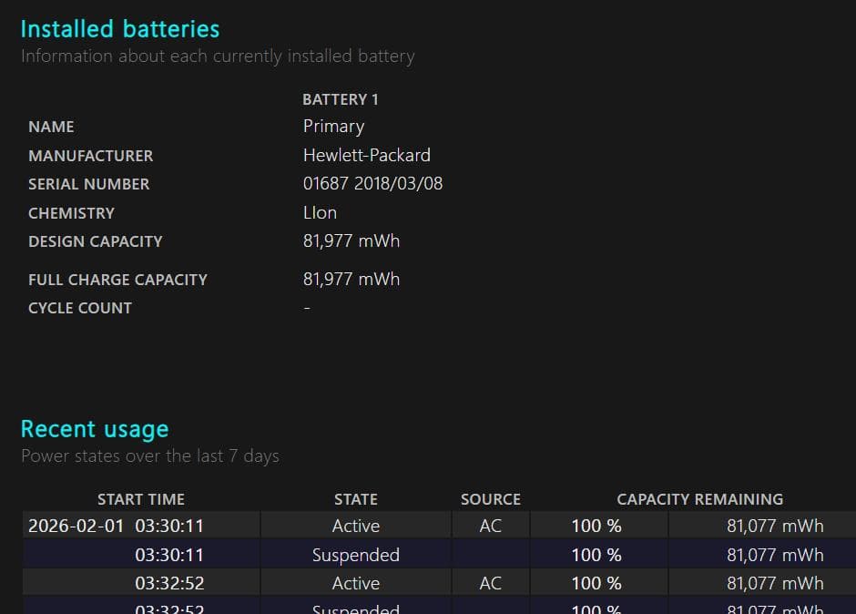This screenshot has width=856, height=614.
Task: Click the AC source cell at 03:32:52
Action: click(490, 583)
